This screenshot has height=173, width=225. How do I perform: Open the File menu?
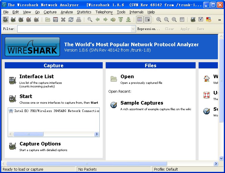pos(6,12)
